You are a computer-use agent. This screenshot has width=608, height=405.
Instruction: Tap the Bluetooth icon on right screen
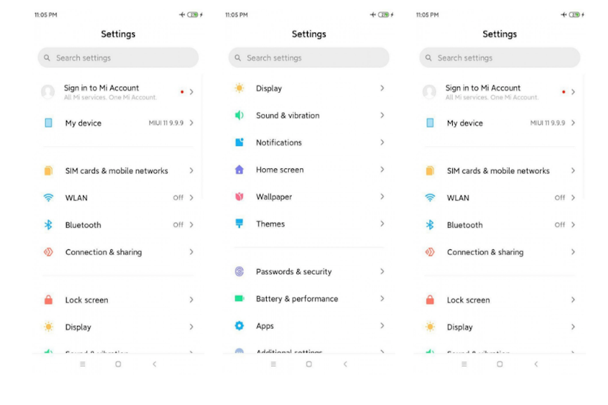(x=430, y=225)
